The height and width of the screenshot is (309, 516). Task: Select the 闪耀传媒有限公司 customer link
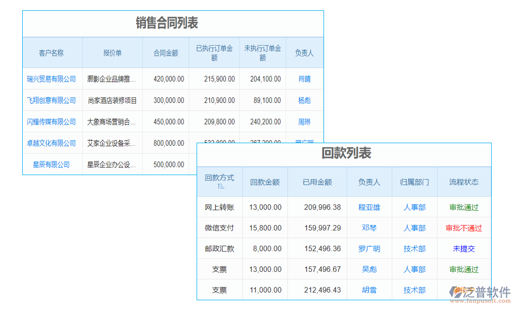[x=52, y=122]
